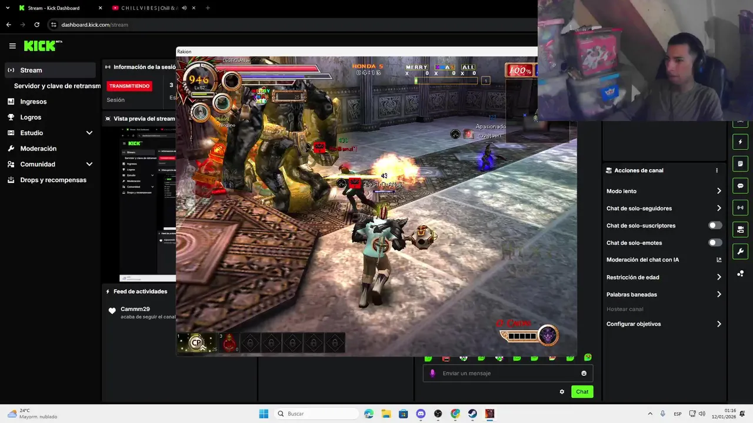Click the KICK logo
The width and height of the screenshot is (753, 423).
click(43, 46)
